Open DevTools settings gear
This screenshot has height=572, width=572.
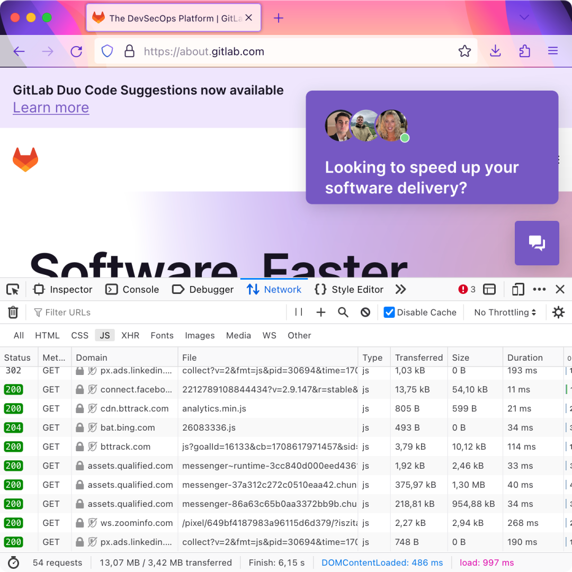click(x=558, y=312)
